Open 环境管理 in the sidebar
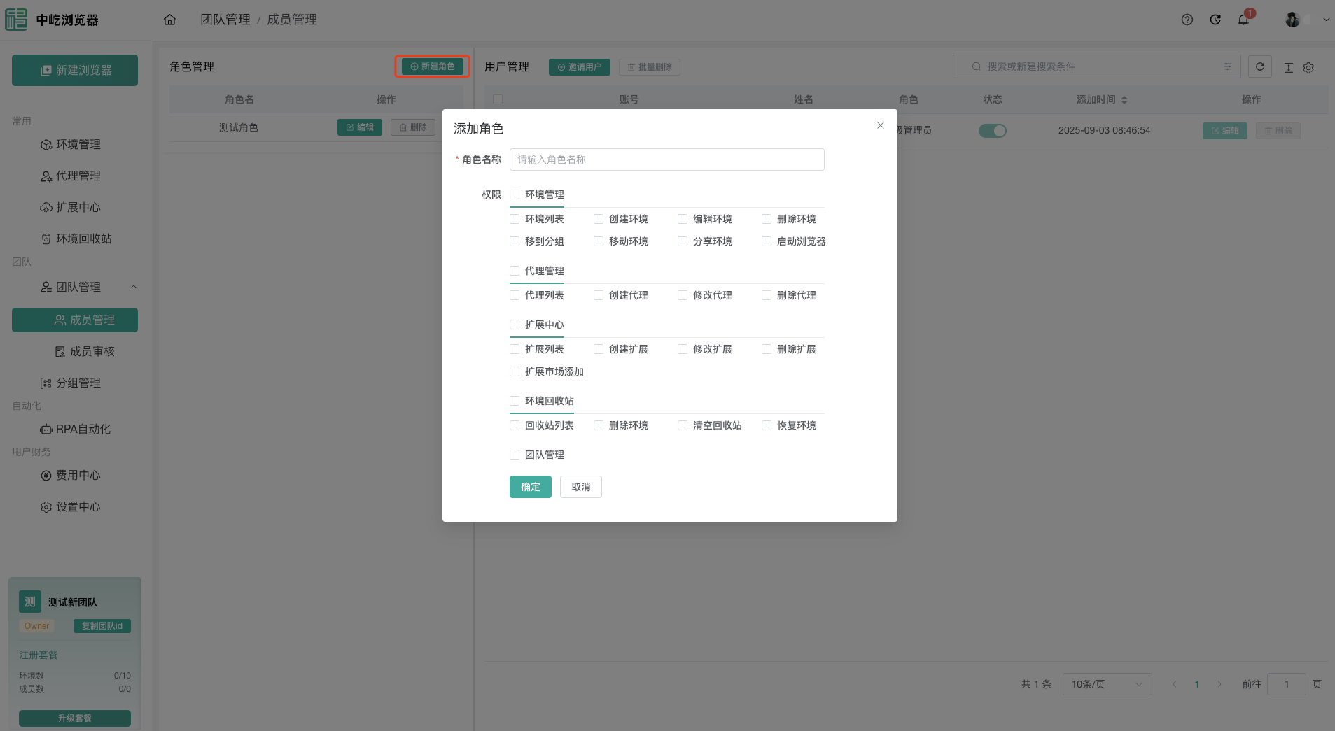Screen dimensions: 1335x731 [x=78, y=144]
